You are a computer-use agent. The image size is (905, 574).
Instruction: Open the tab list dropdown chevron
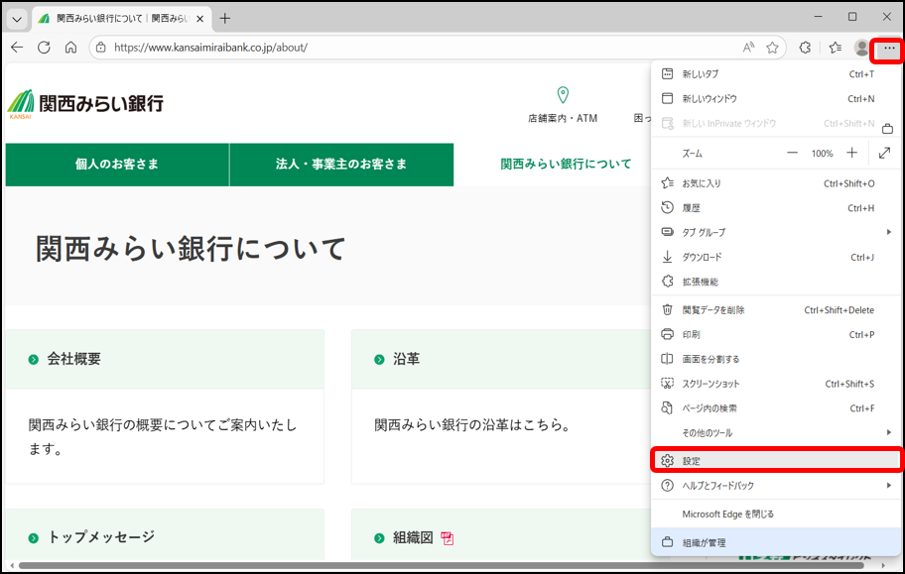(x=17, y=19)
